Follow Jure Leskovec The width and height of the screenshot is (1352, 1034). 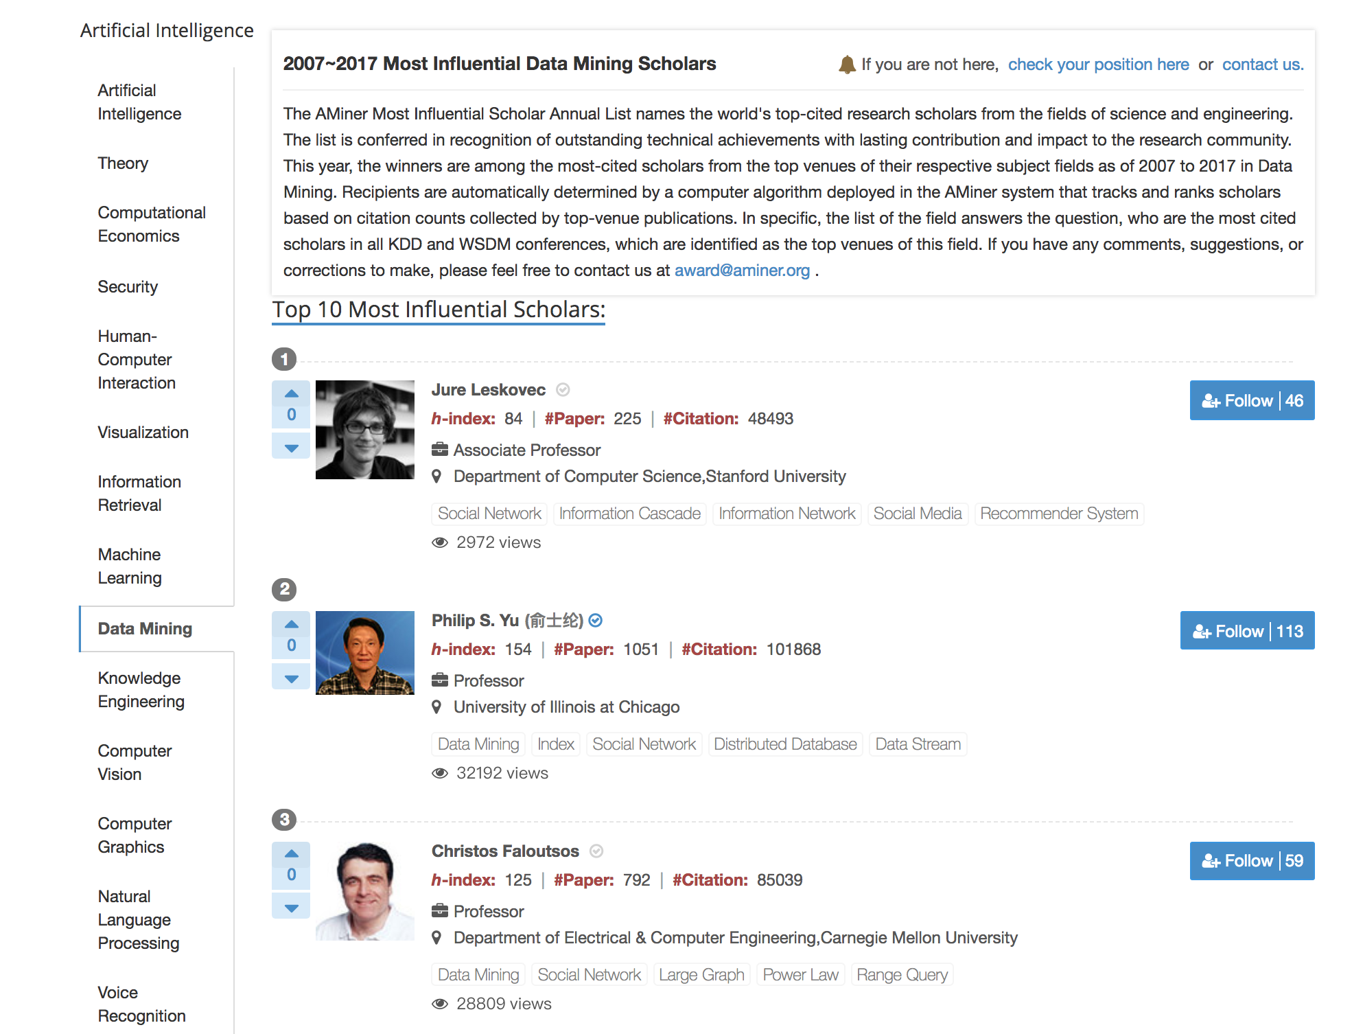(x=1252, y=400)
